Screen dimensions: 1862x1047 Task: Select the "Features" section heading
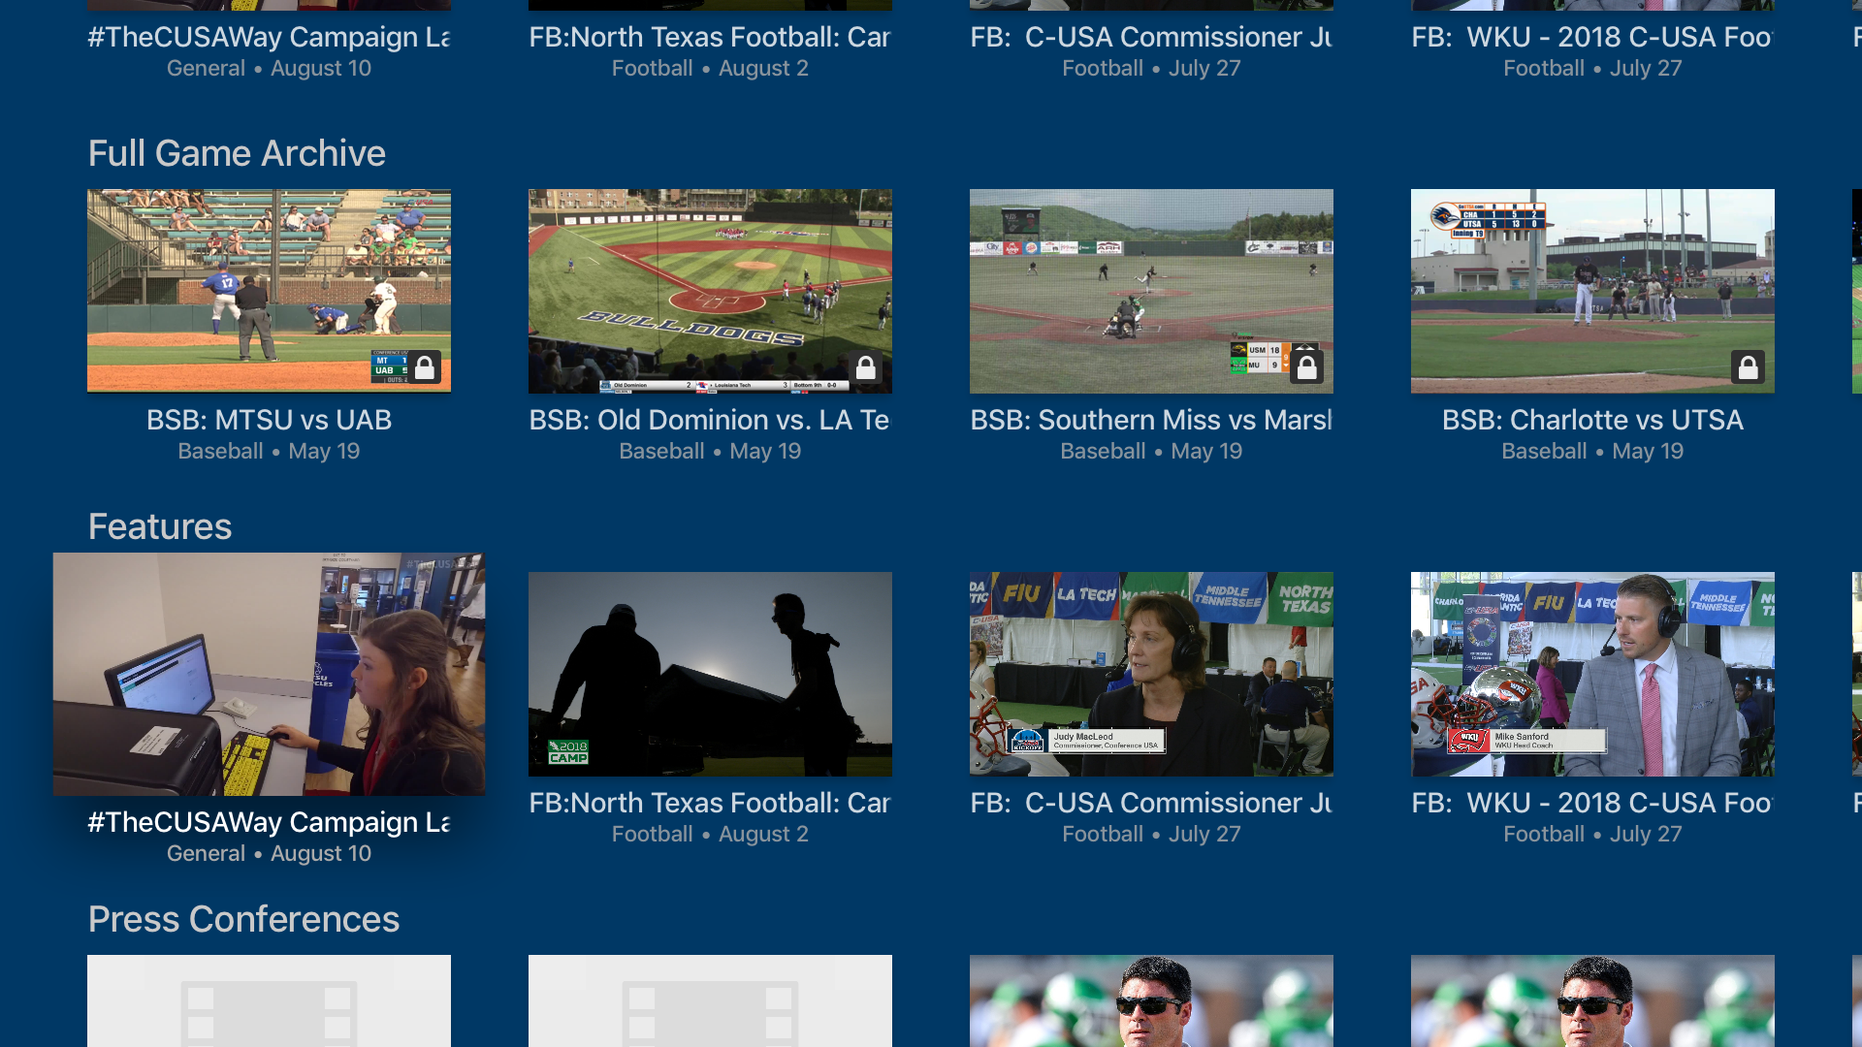[x=160, y=526]
